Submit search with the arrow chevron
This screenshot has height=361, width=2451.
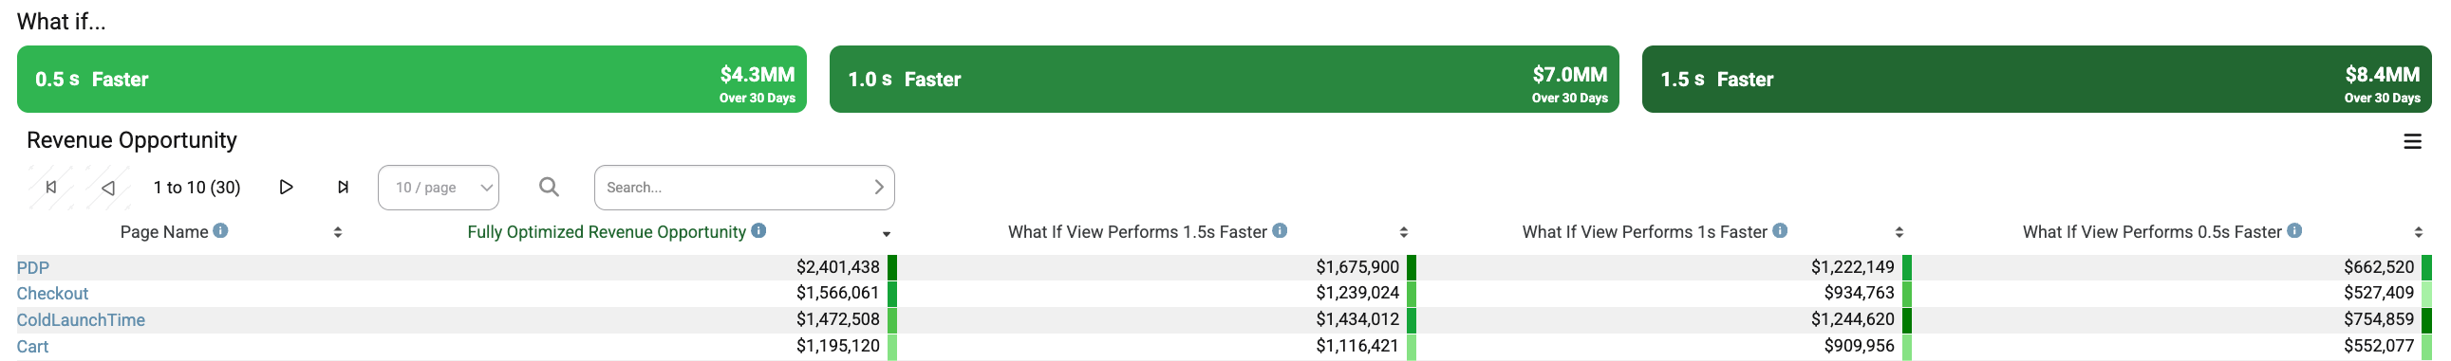[878, 188]
